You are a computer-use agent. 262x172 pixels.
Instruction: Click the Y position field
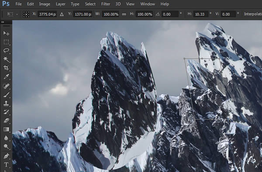click(83, 14)
